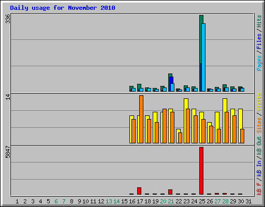Click day label "8" on the x-axis
The image size is (265, 207).
71,201
